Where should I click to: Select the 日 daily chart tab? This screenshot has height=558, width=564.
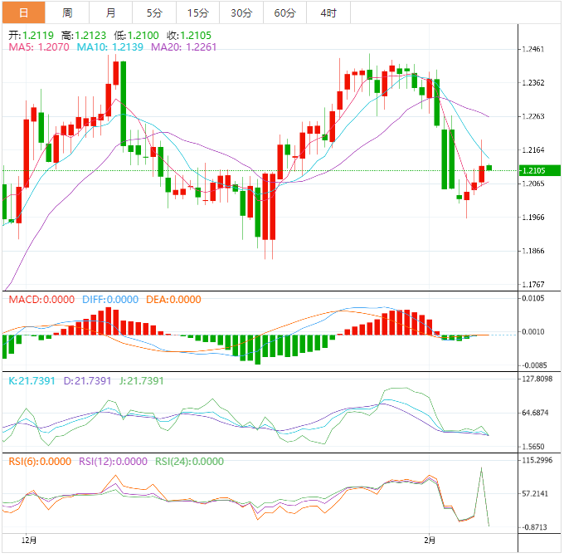22,12
